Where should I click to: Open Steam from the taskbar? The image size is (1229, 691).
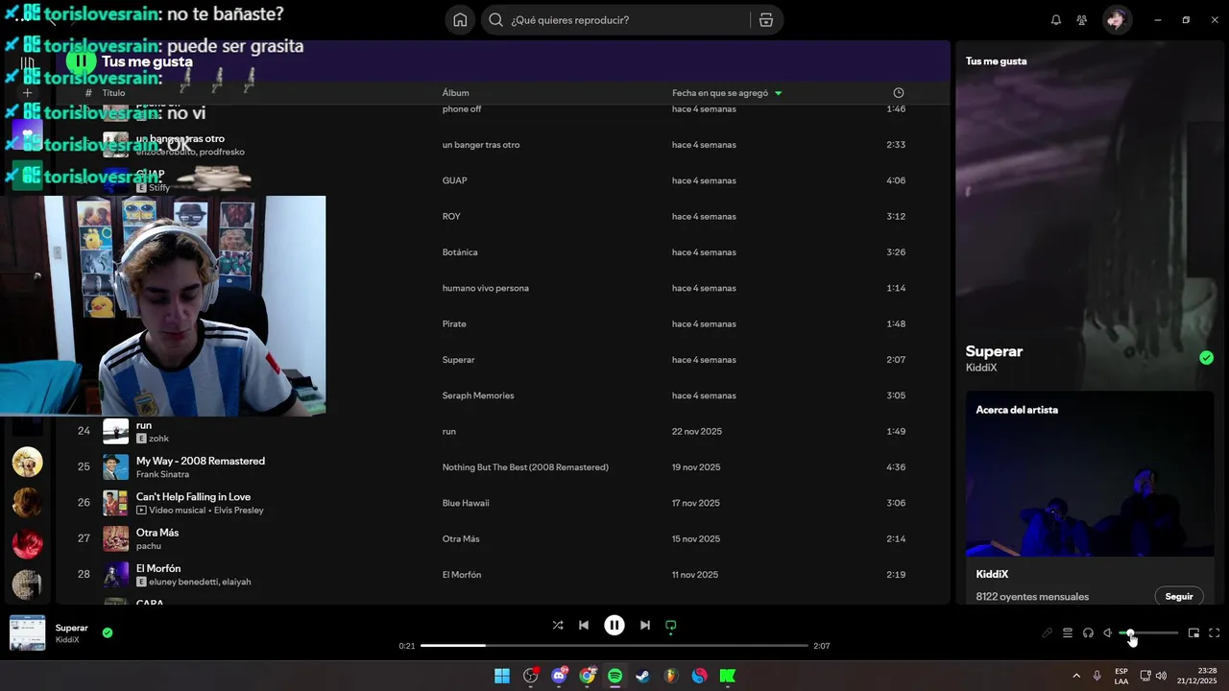(x=643, y=676)
